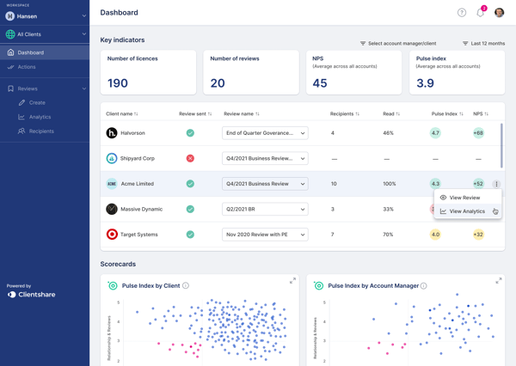Click the Clientshare logo
This screenshot has height=366, width=516.
tap(32, 295)
